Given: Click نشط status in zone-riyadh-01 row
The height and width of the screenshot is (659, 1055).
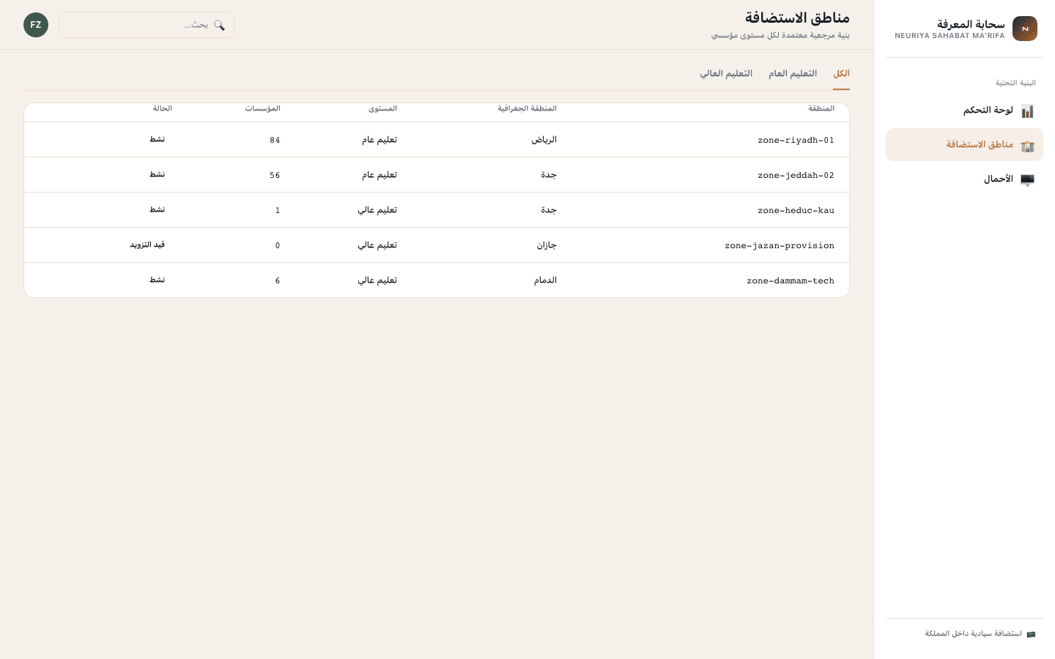Looking at the screenshot, I should coord(158,139).
